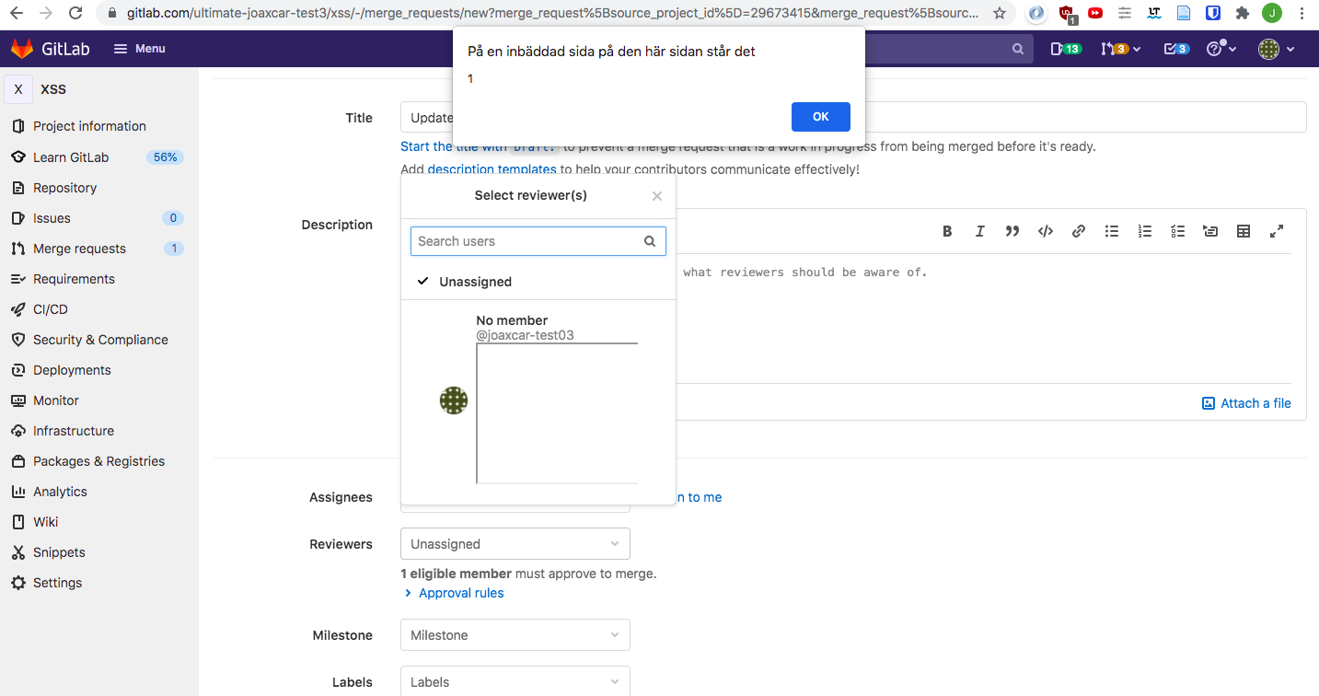Open Merge requests in the sidebar
Viewport: 1319px width, 696px height.
tap(79, 249)
